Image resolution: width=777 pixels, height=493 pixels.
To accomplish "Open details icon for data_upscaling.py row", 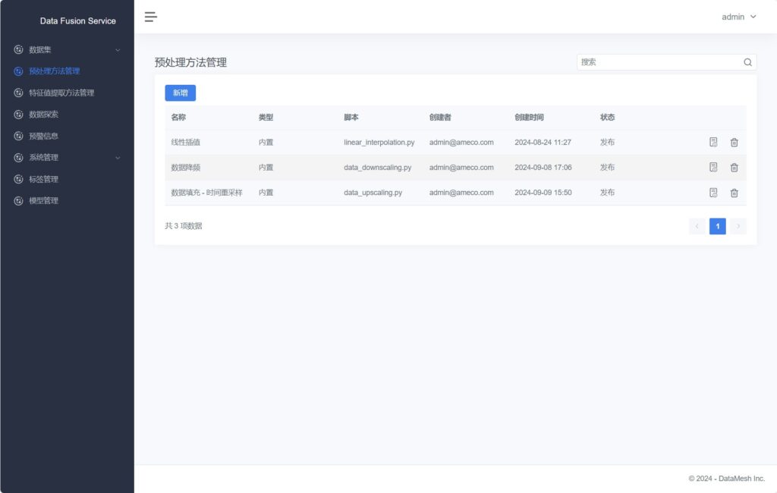I will (713, 193).
